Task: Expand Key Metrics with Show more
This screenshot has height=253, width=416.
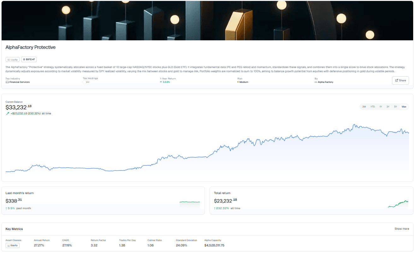Action: pyautogui.click(x=402, y=229)
